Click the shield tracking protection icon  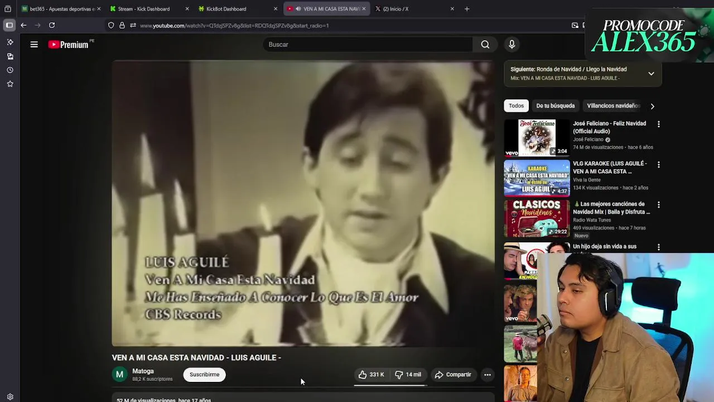pos(111,25)
